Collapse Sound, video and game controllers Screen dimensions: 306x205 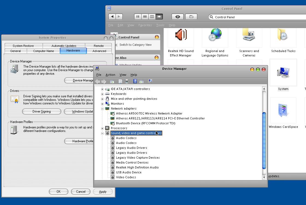point(102,133)
